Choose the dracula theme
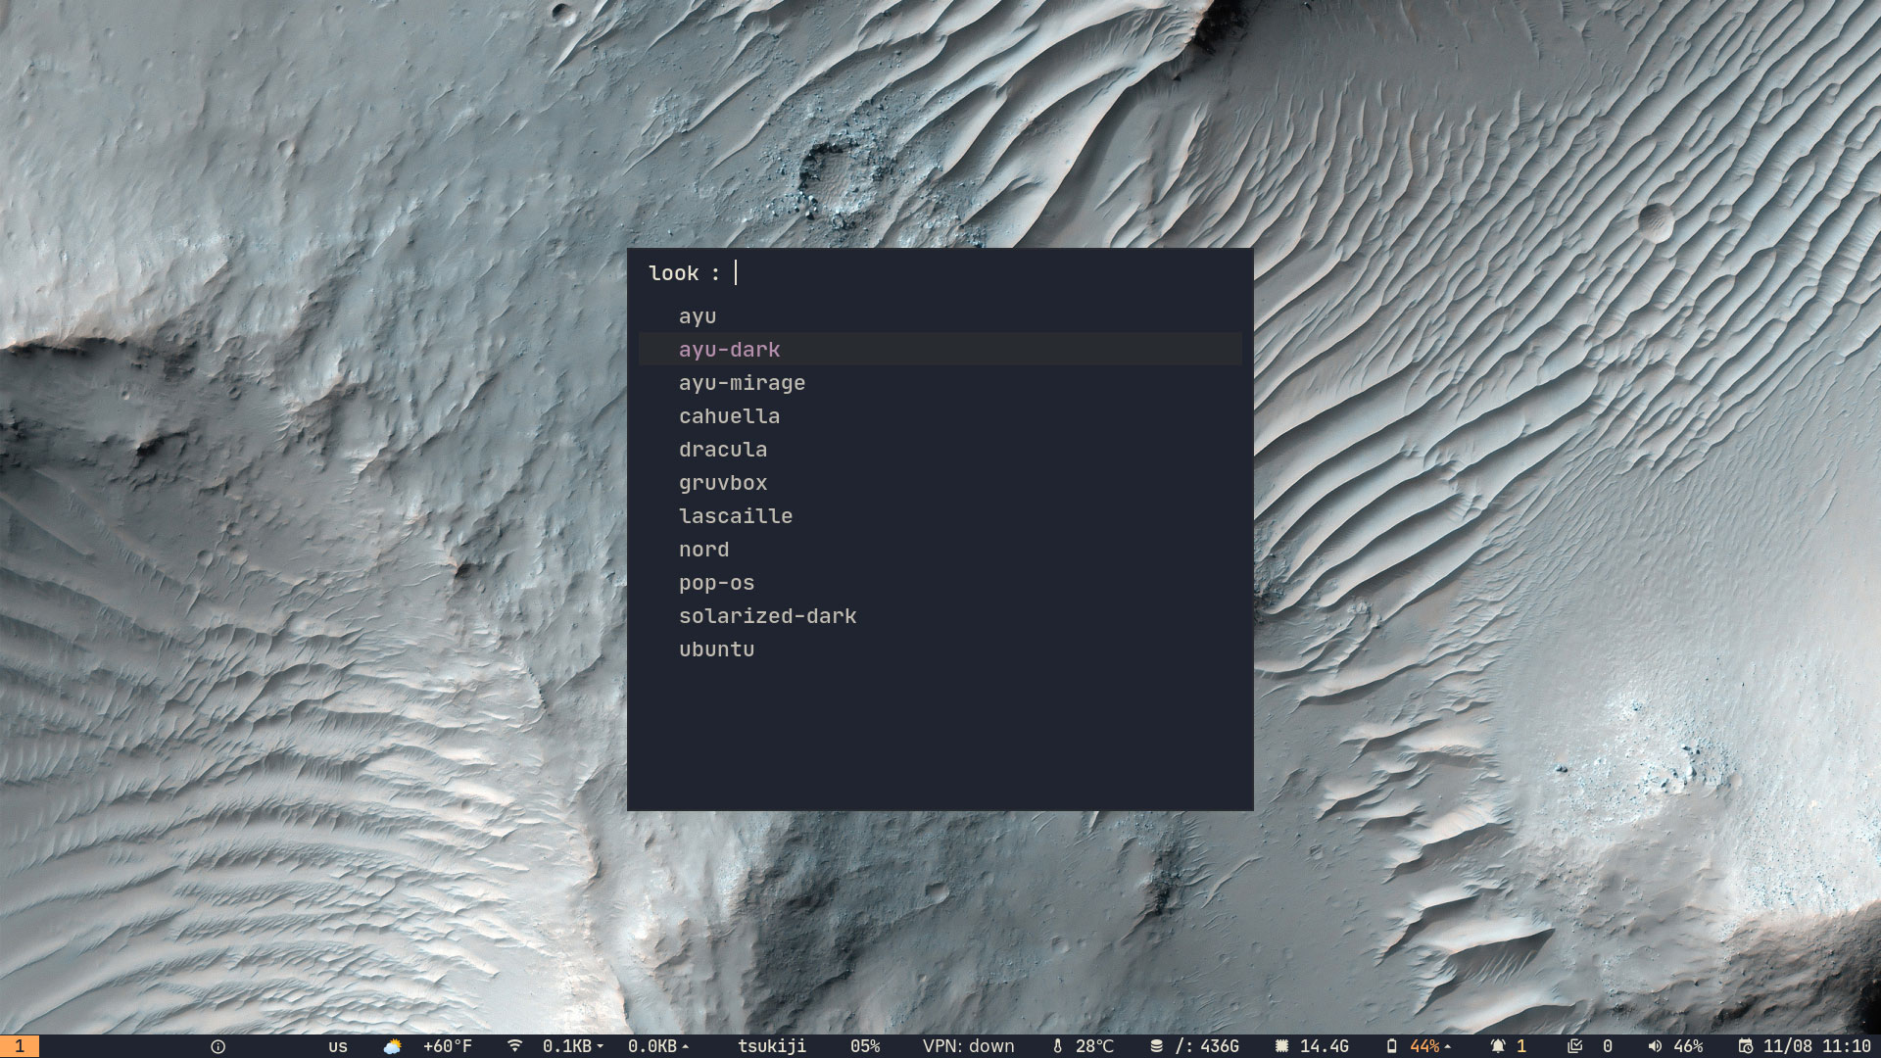 coord(722,450)
